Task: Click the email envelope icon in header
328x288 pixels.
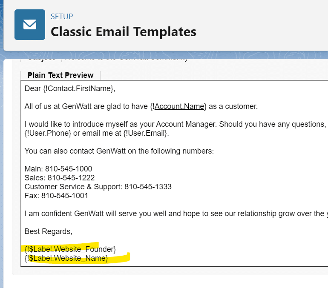Action: tap(30, 25)
